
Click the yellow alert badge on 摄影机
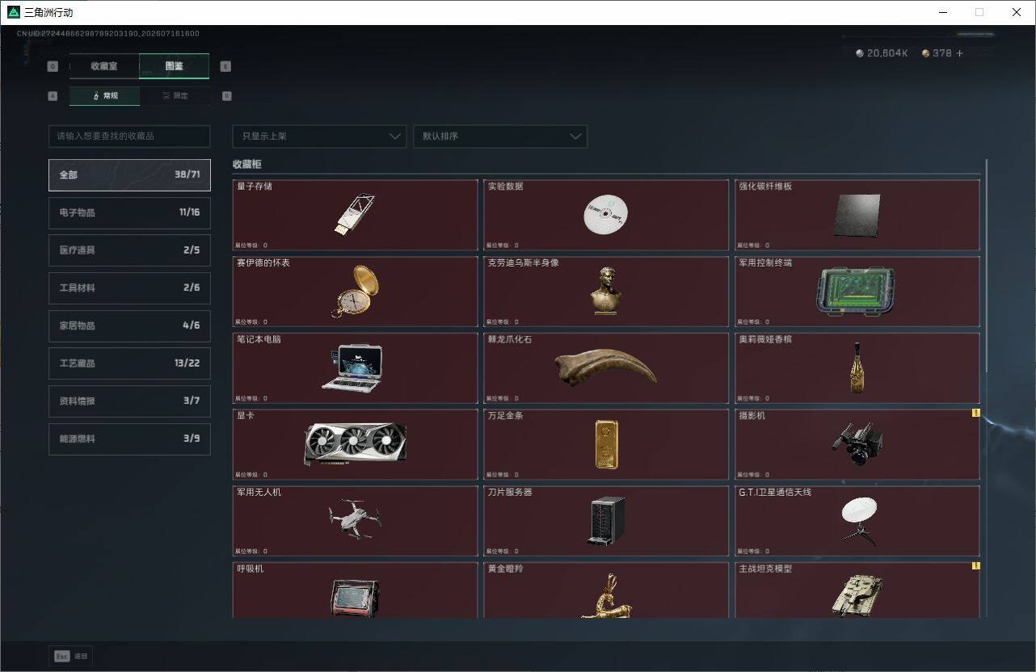(x=975, y=413)
